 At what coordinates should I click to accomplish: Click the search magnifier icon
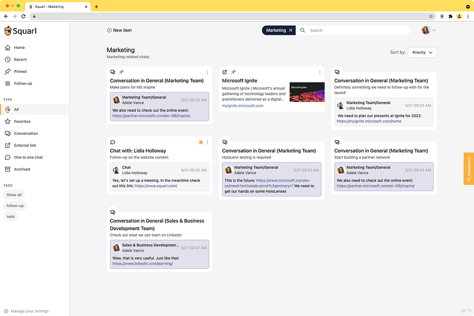click(x=302, y=30)
